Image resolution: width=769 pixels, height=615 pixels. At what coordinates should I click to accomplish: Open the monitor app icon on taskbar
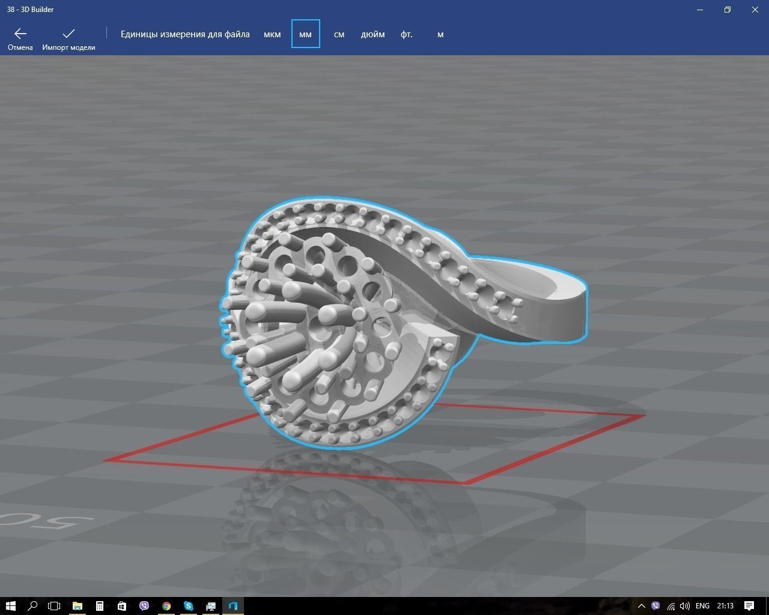click(211, 605)
